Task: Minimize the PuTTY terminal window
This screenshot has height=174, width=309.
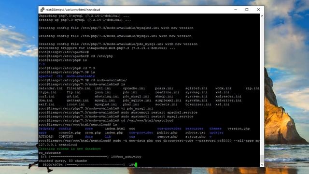Action: pyautogui.click(x=236, y=10)
